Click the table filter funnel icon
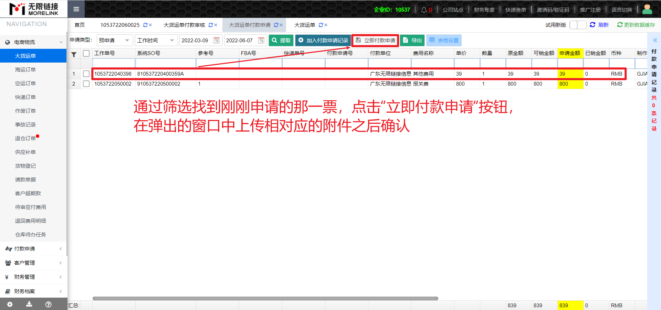Viewport: 661px width, 310px height. pos(74,54)
